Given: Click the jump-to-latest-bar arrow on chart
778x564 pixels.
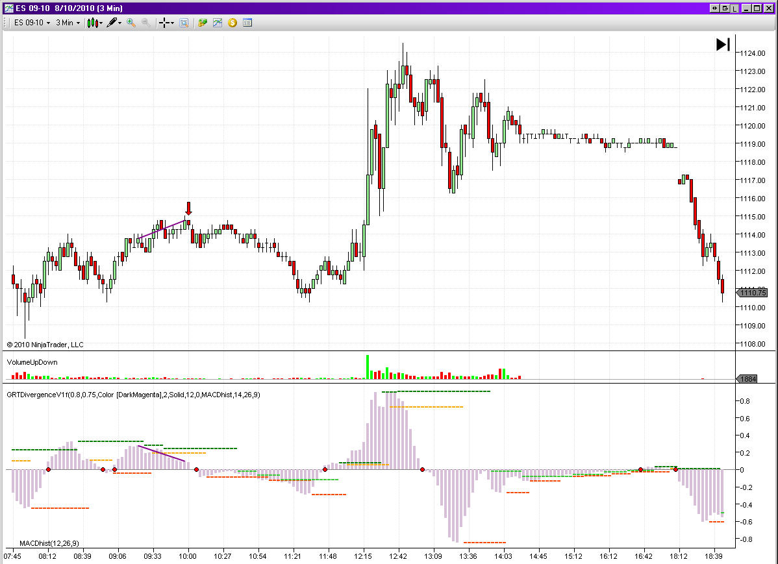Looking at the screenshot, I should pyautogui.click(x=723, y=45).
